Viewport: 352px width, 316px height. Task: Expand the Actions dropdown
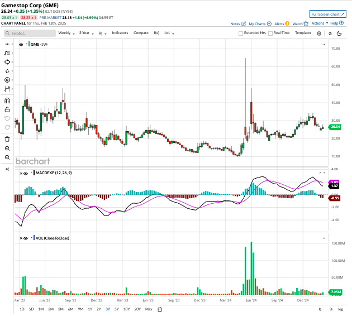[320, 23]
